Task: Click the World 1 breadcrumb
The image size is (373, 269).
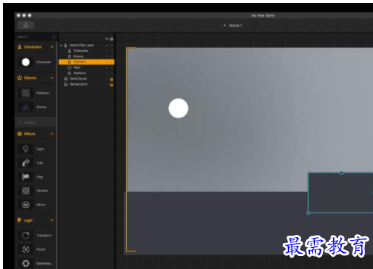Action: pos(235,25)
